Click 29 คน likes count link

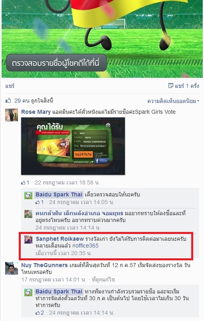point(22,101)
